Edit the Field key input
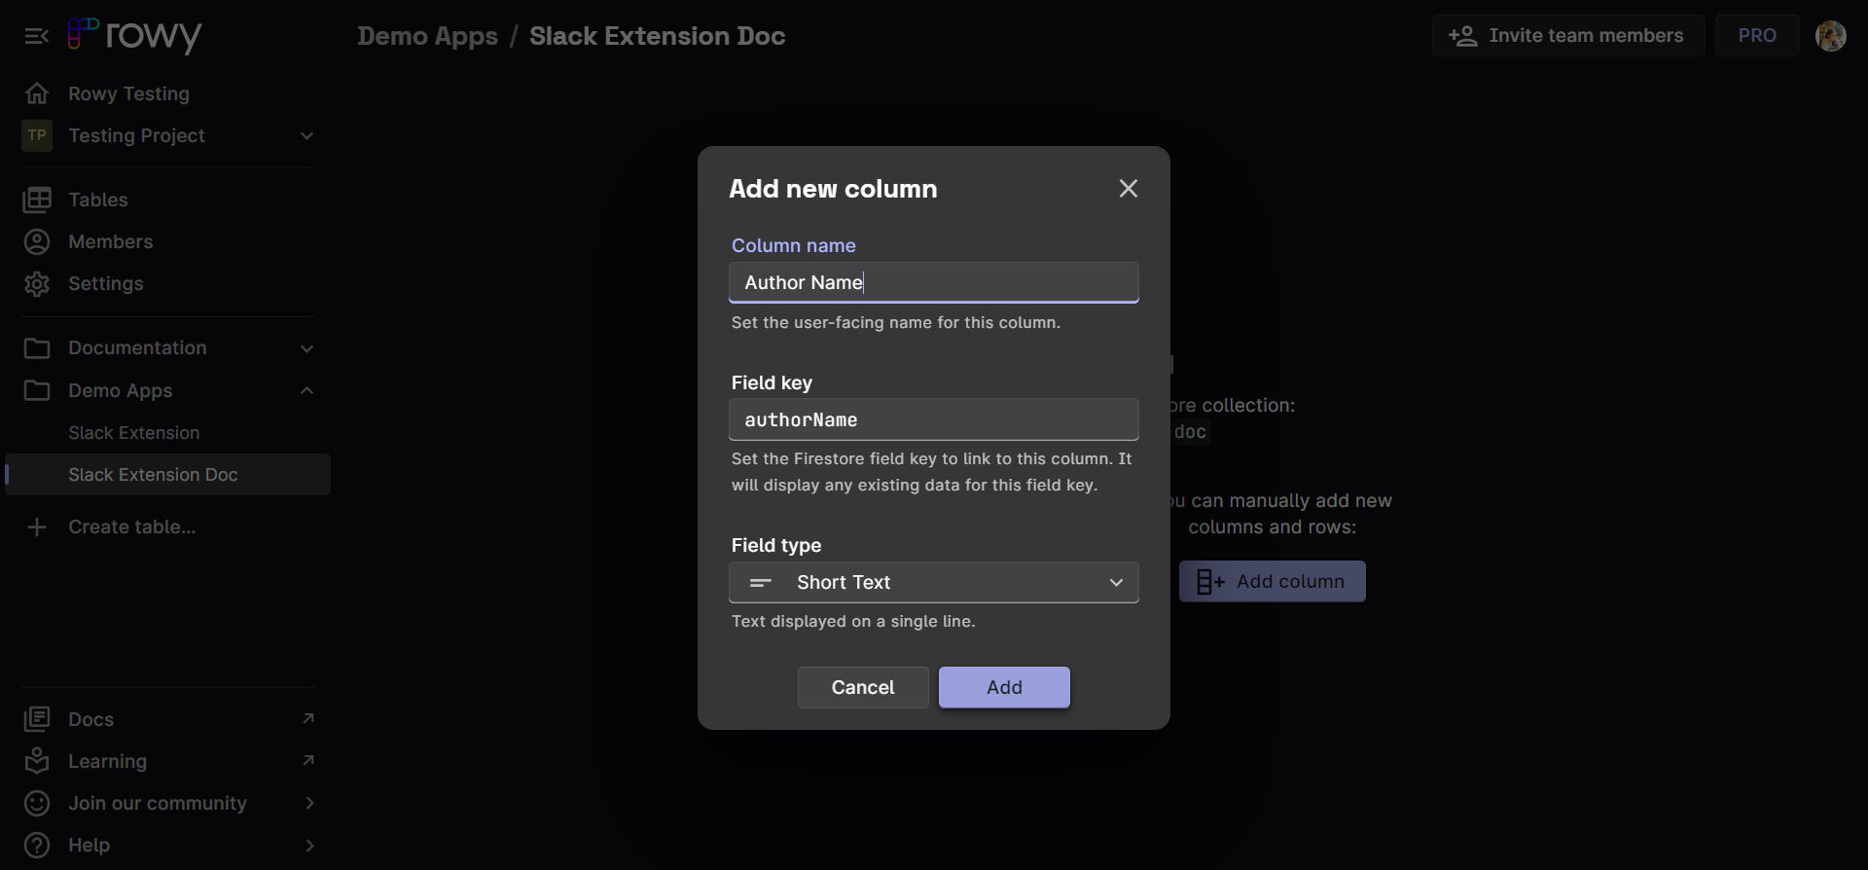The height and width of the screenshot is (870, 1868). tap(933, 419)
